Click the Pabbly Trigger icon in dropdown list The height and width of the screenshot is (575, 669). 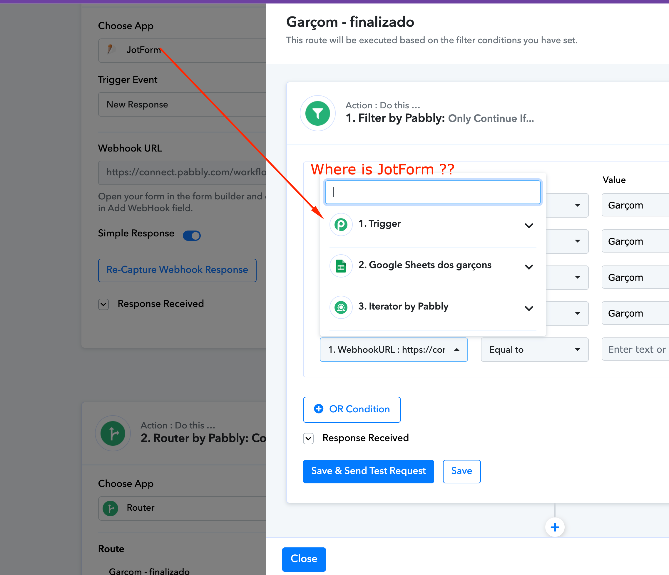(x=341, y=224)
